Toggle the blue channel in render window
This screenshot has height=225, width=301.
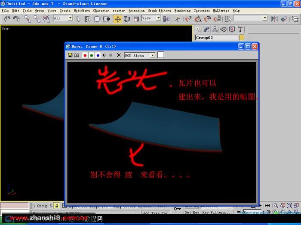[x=98, y=55]
